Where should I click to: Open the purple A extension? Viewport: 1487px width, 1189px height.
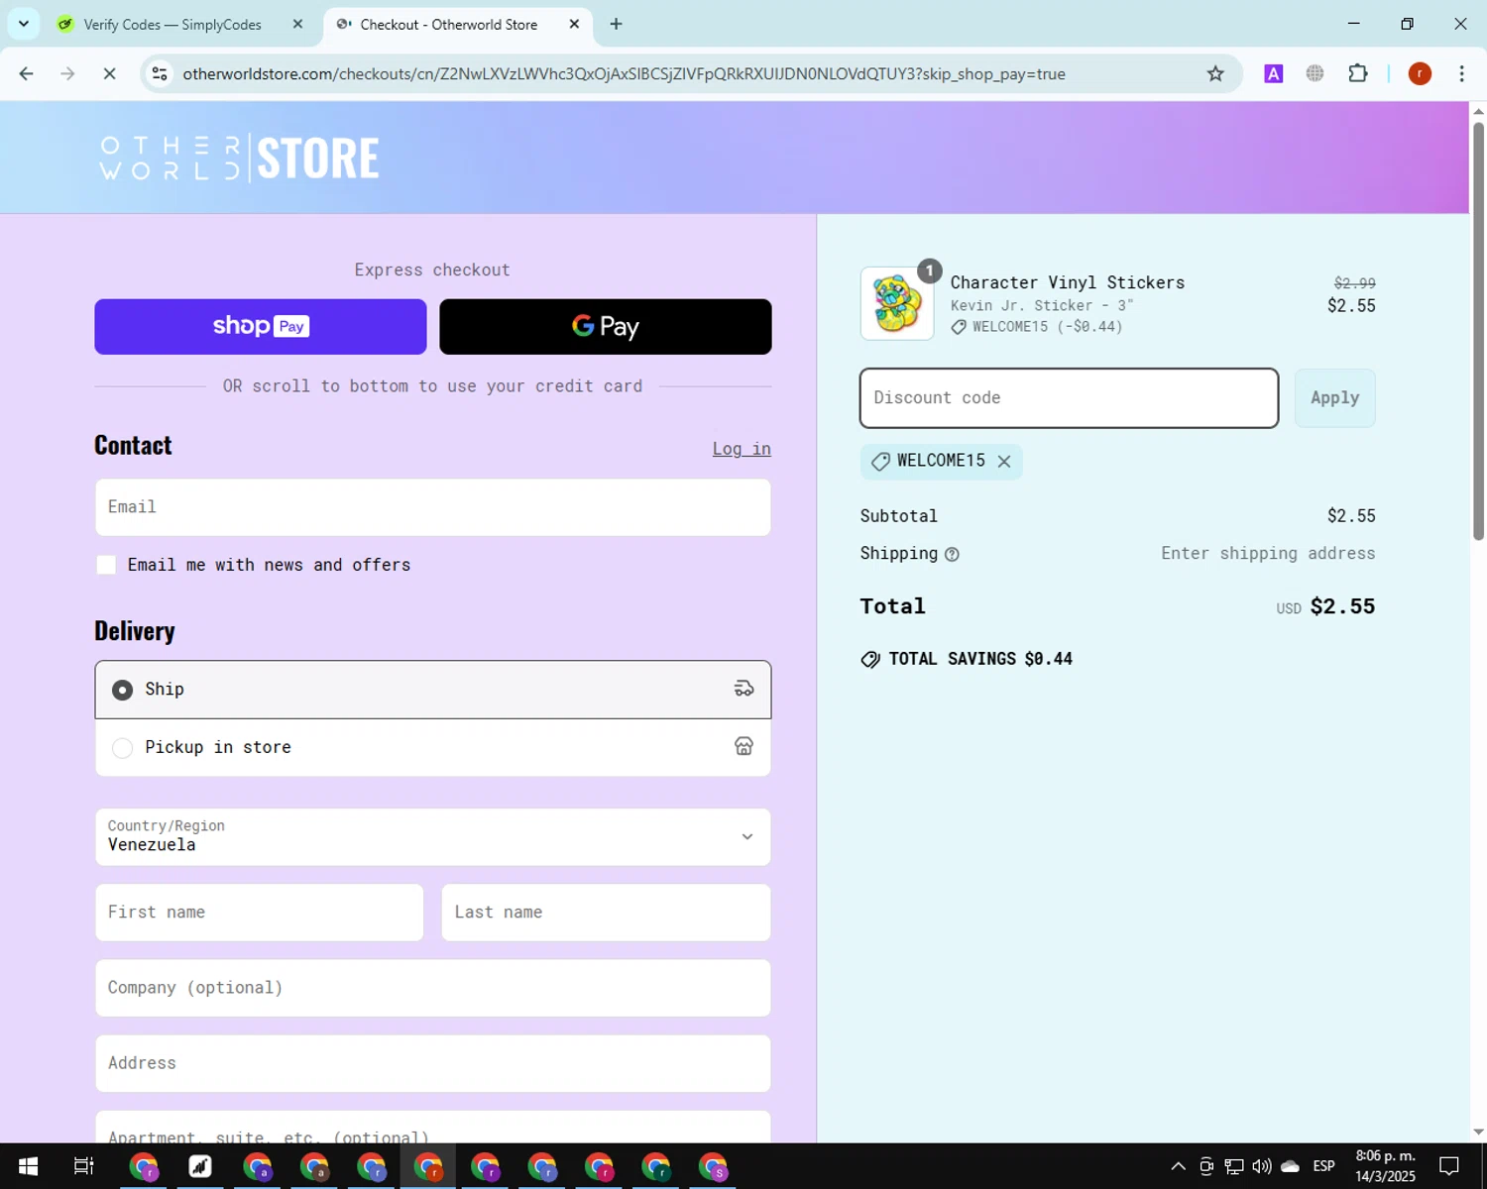[x=1274, y=73]
